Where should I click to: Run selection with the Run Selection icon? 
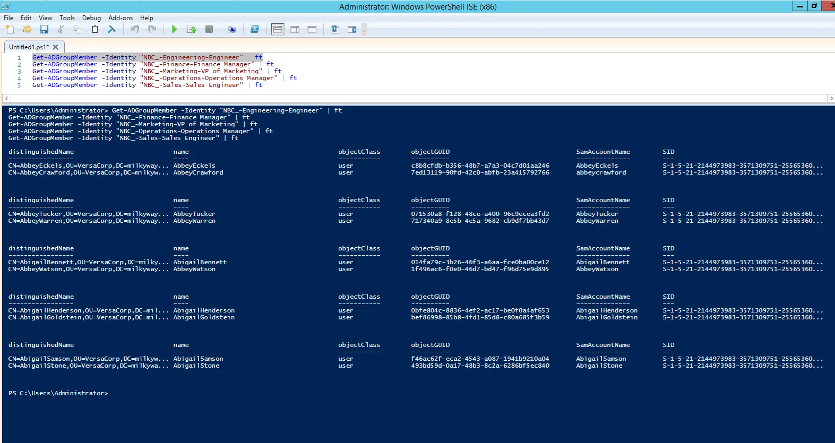coord(192,29)
